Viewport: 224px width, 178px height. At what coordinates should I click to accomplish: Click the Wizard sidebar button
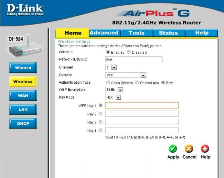point(23,68)
